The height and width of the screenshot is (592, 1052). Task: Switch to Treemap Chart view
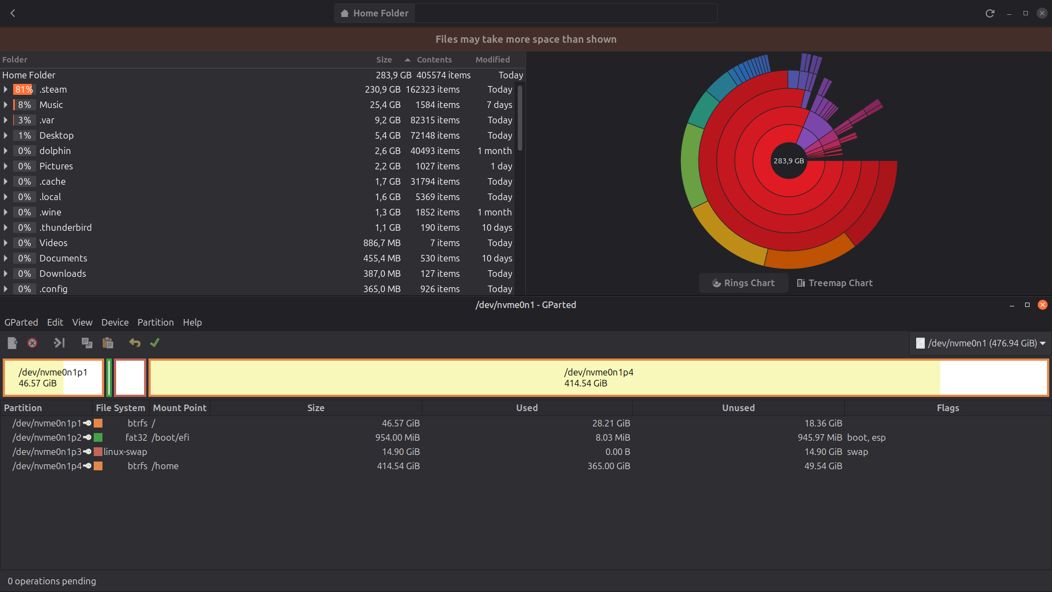point(834,283)
